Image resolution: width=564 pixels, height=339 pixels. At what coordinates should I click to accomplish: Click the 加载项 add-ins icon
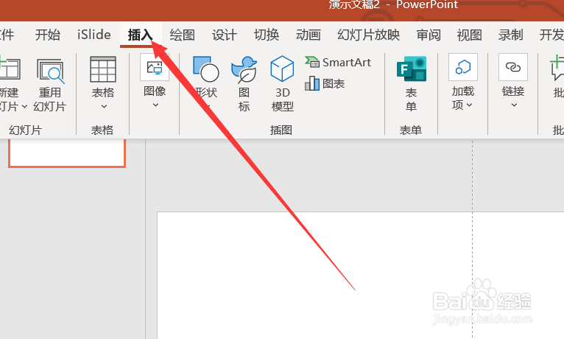pyautogui.click(x=463, y=67)
